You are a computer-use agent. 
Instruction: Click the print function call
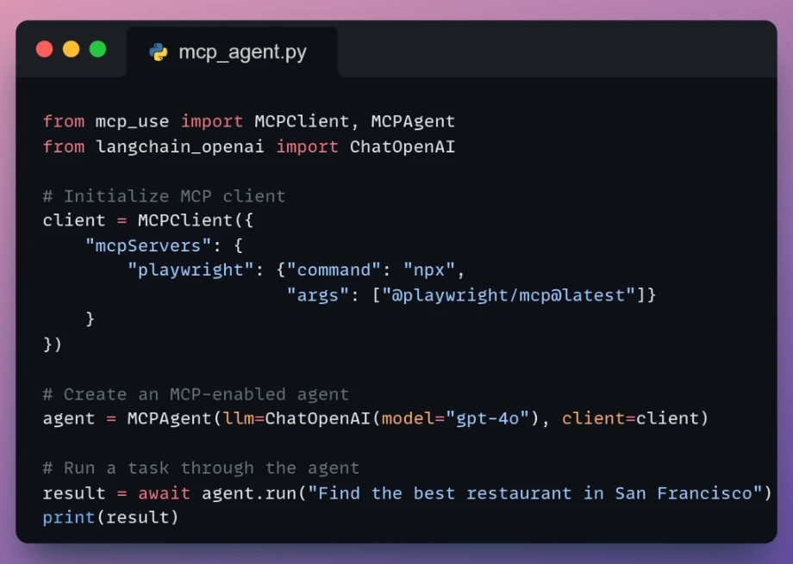coord(110,518)
